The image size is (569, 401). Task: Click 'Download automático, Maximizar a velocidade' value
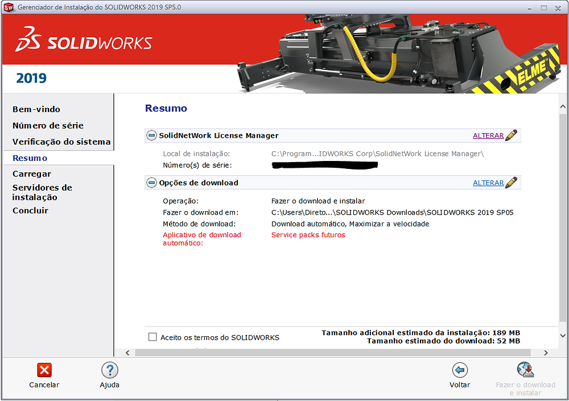350,224
